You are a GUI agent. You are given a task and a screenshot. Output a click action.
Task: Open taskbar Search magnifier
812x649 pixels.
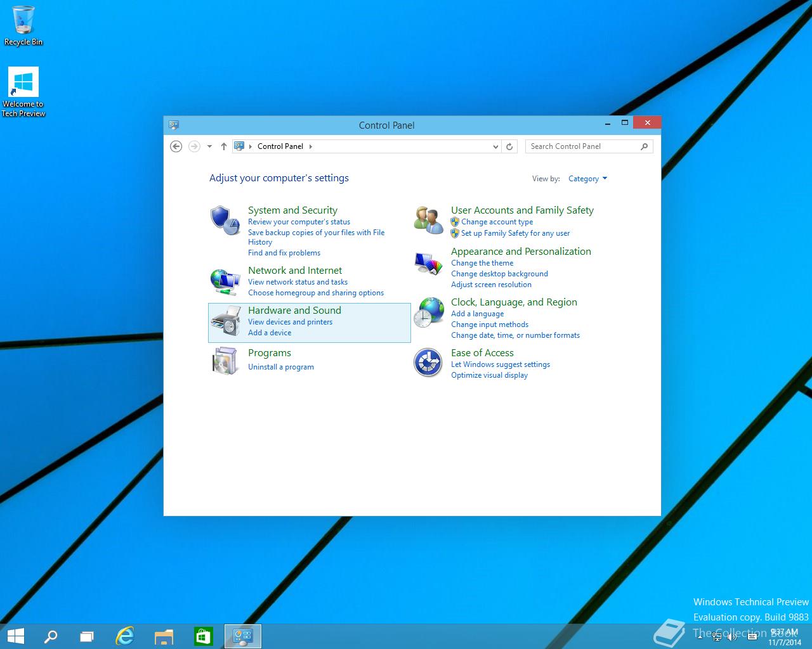coord(50,636)
